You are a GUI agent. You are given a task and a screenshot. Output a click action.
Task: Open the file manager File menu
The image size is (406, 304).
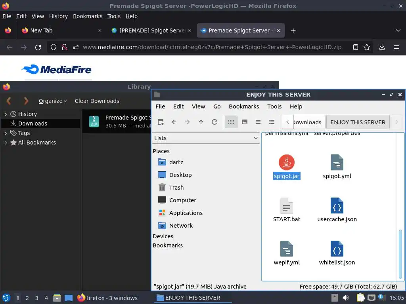160,106
